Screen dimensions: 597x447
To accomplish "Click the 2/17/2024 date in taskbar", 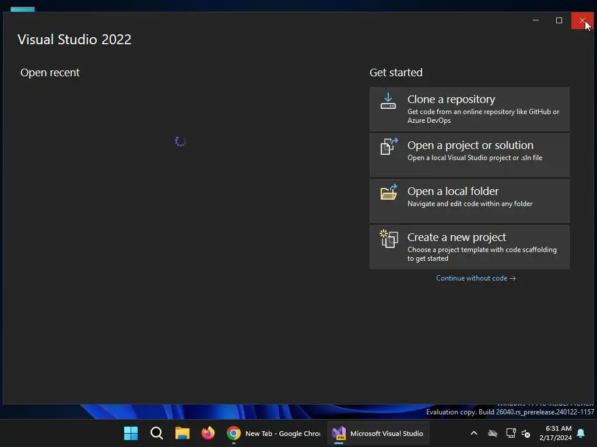I will (x=556, y=438).
